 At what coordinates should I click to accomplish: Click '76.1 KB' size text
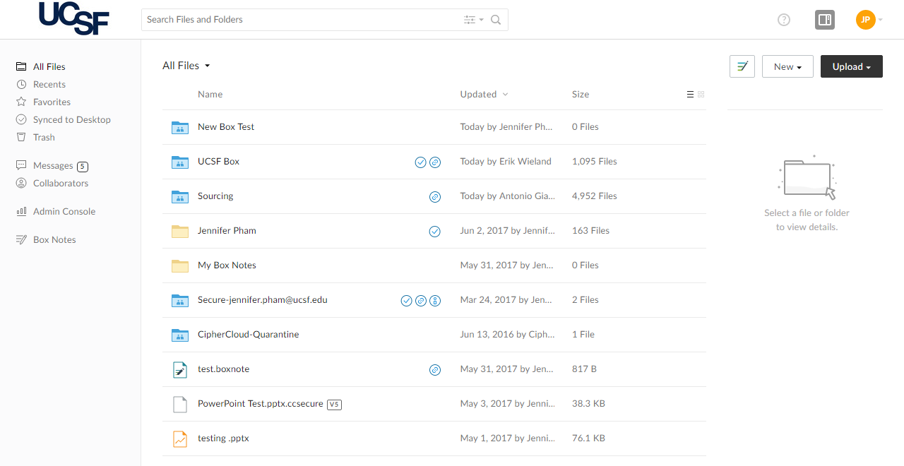pos(588,438)
